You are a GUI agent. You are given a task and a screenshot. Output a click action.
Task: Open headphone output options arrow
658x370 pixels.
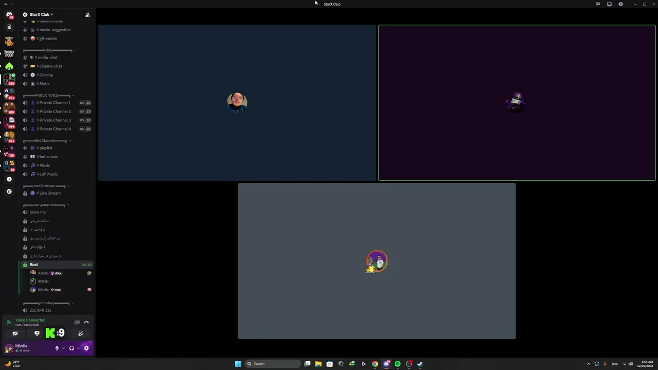(x=78, y=348)
